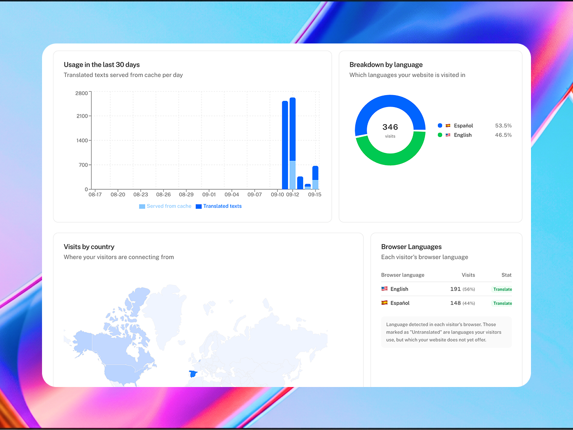Click the Visits by country heading
The width and height of the screenshot is (573, 430).
click(89, 247)
